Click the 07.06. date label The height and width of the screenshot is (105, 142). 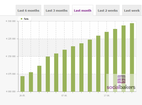pos(64,96)
